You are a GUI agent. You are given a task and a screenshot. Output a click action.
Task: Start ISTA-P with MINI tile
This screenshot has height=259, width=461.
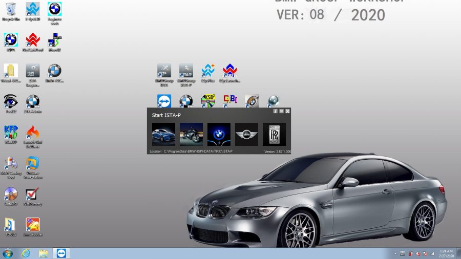(x=246, y=134)
